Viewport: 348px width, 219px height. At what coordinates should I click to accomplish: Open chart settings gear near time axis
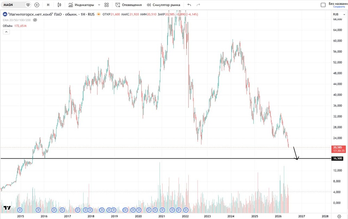pyautogui.click(x=339, y=216)
